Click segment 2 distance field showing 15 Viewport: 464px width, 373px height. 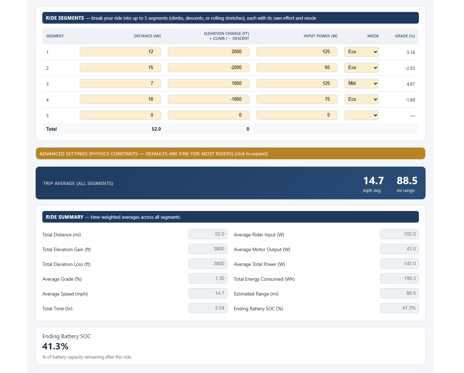(120, 68)
